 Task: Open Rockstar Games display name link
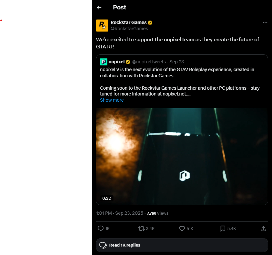point(128,22)
